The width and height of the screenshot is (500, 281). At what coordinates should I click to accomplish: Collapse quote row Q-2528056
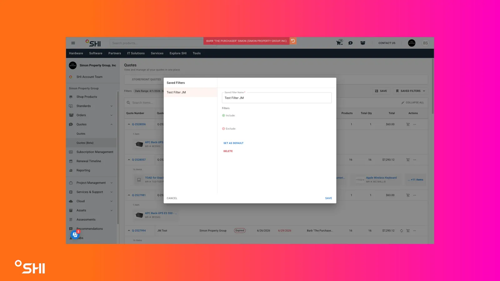tap(129, 124)
